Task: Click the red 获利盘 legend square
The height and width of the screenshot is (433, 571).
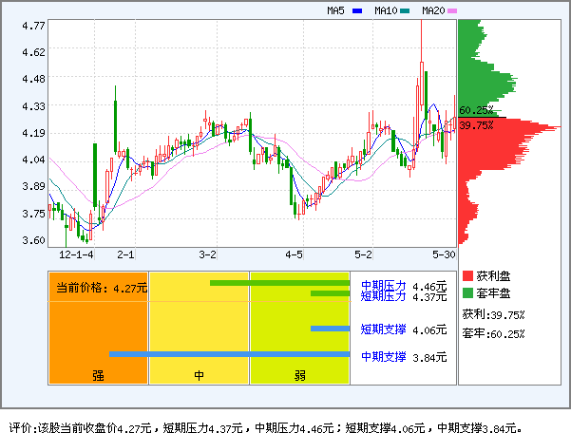Action: pyautogui.click(x=467, y=275)
